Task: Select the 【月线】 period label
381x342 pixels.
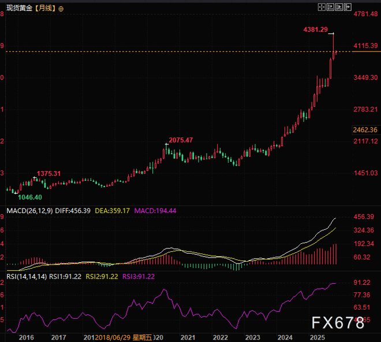Action: click(x=45, y=8)
